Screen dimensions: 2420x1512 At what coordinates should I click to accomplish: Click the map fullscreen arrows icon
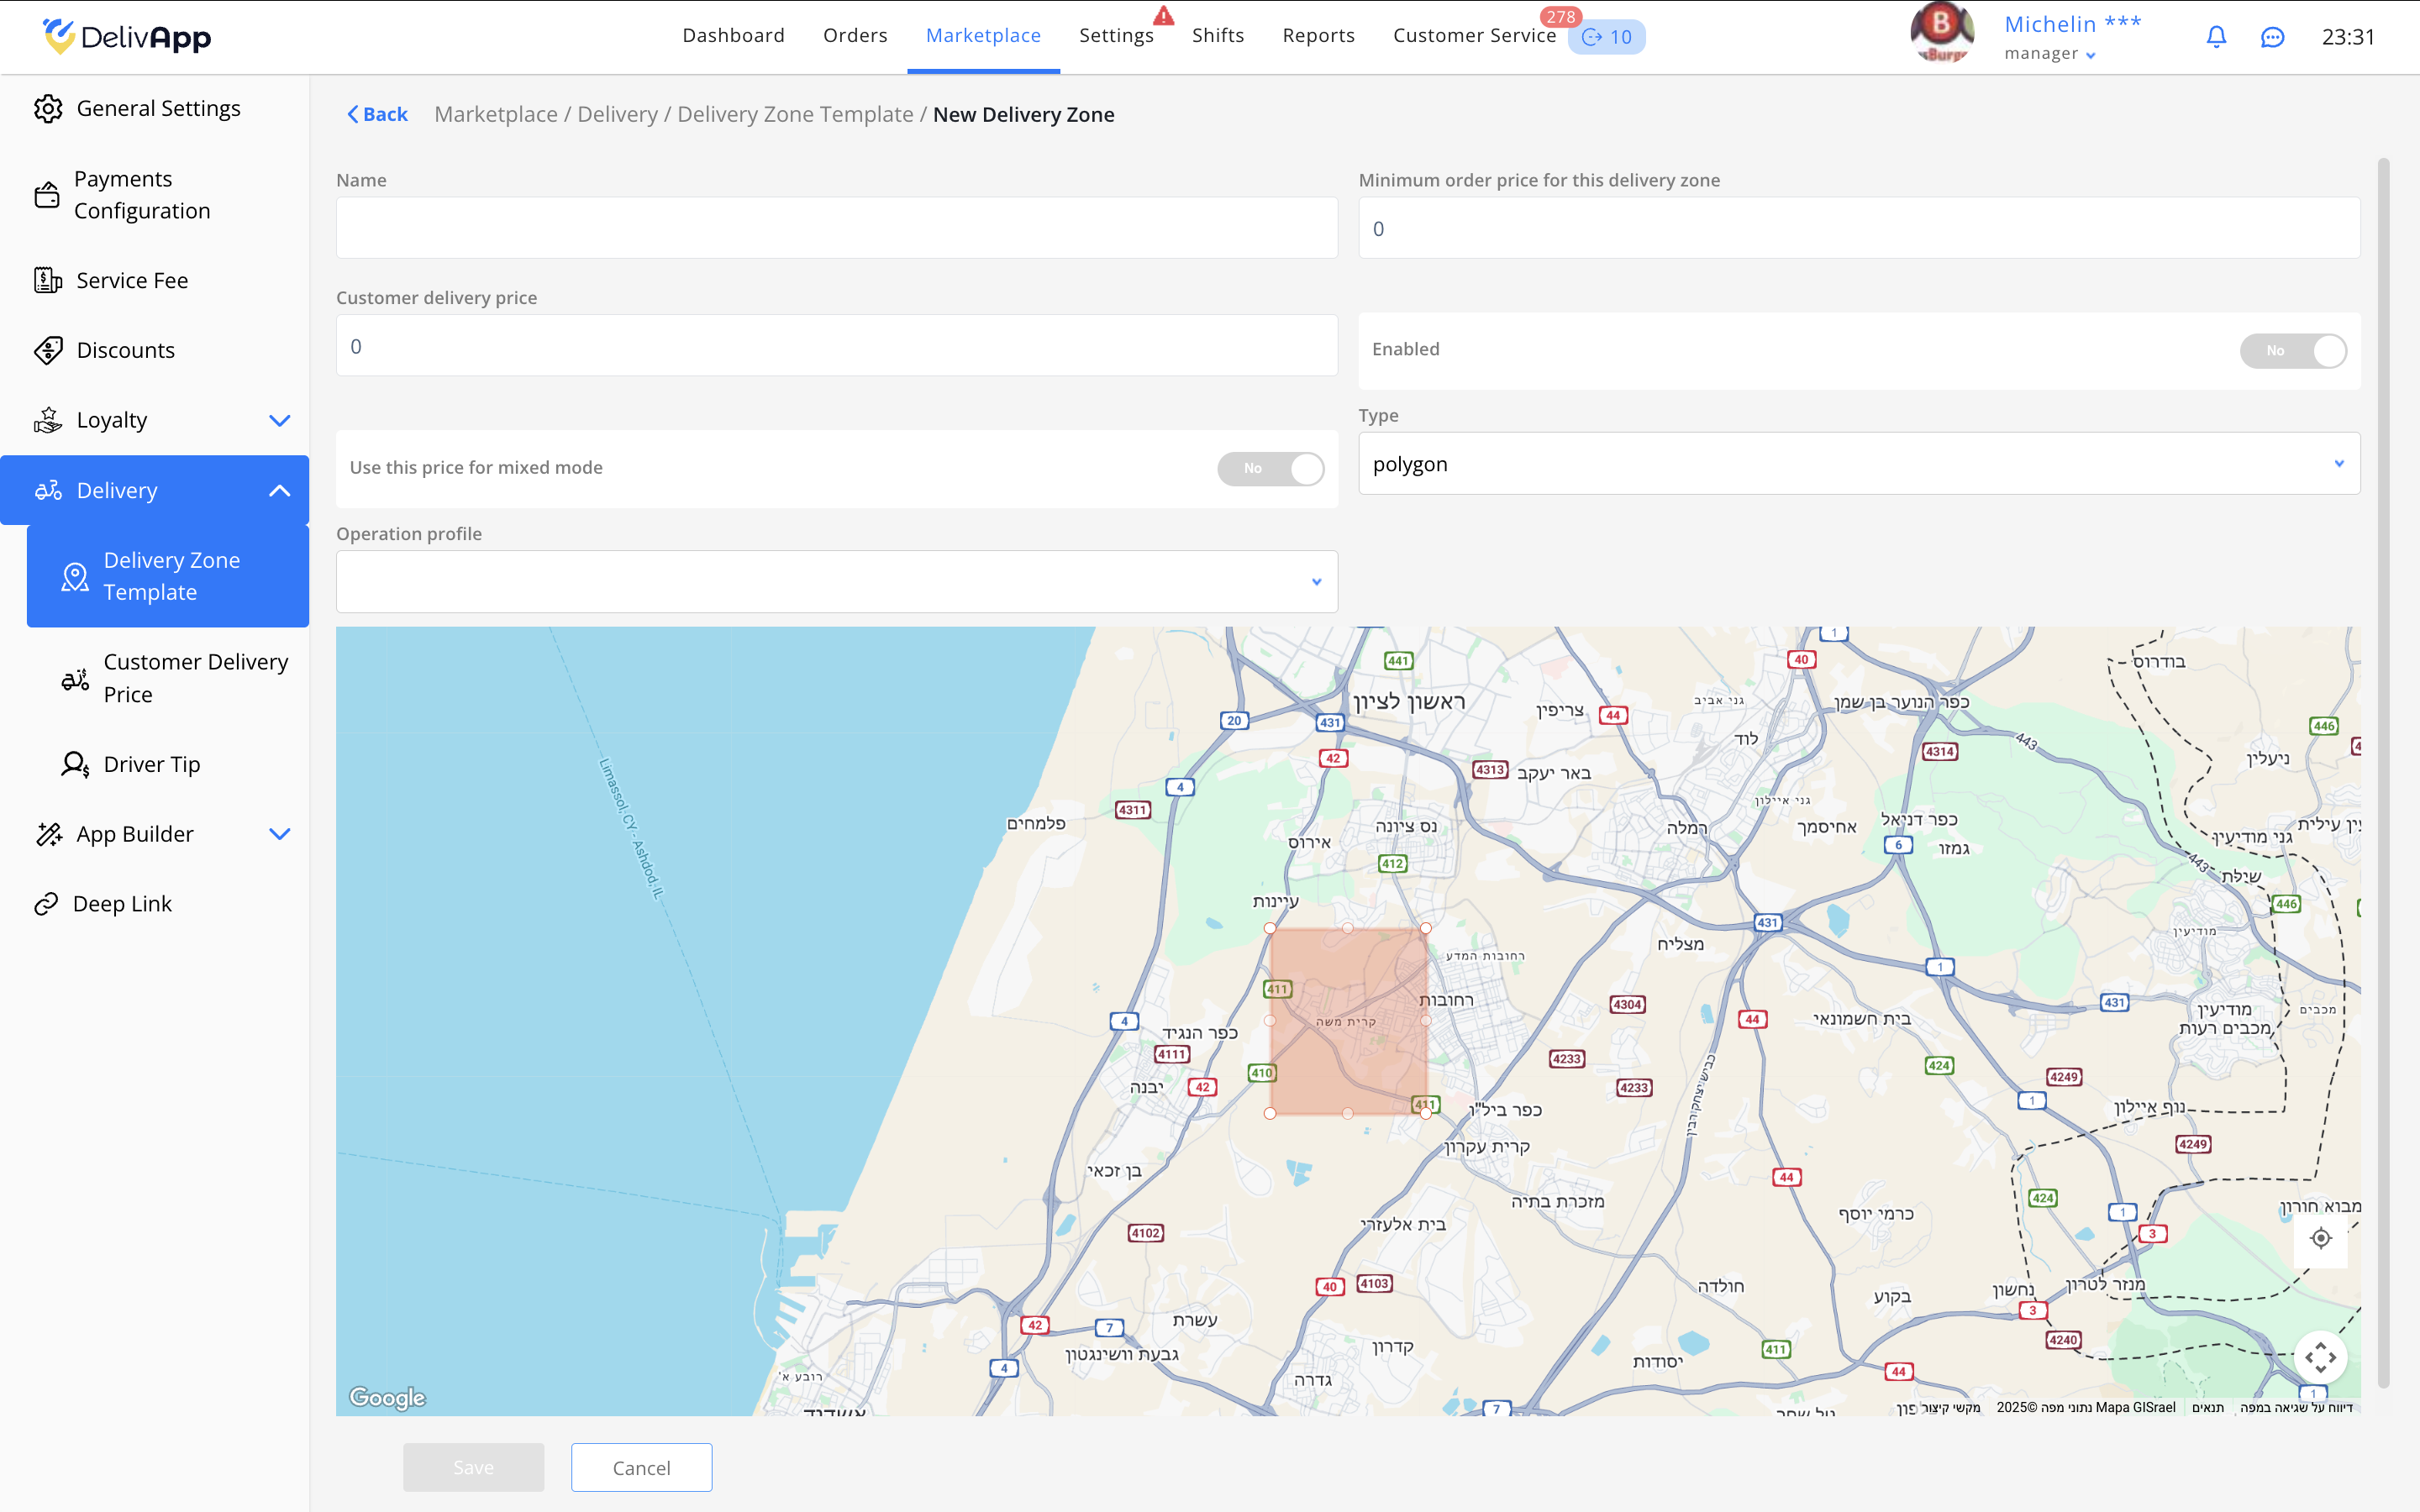point(2320,1357)
